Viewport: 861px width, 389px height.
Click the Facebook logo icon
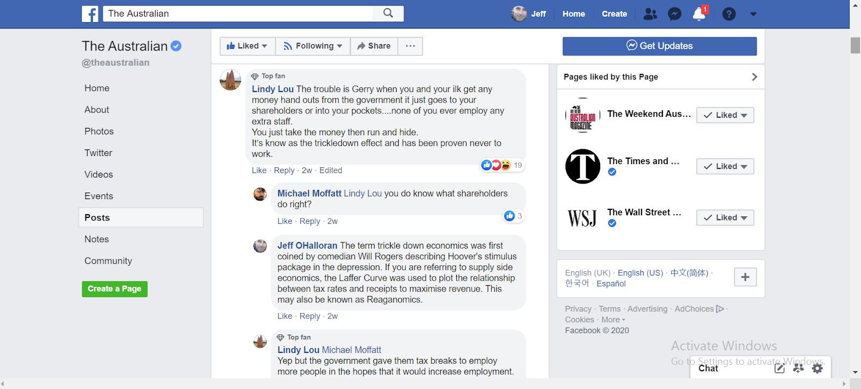click(90, 14)
